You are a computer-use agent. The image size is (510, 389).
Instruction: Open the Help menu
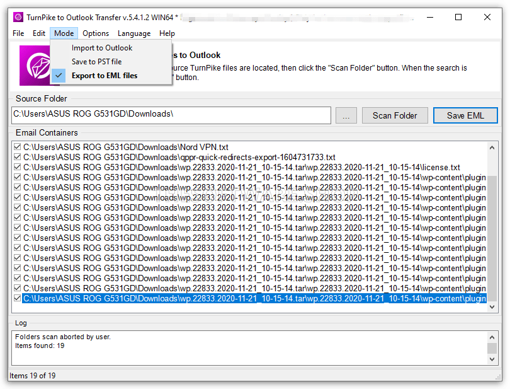coord(167,33)
